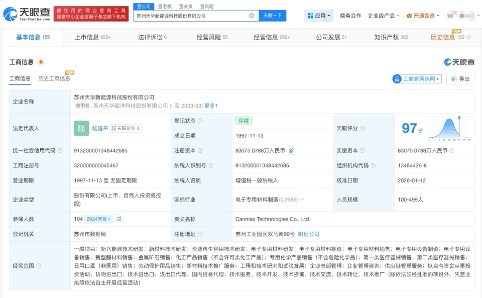
Task: Expand the 国标行业 chevron after C3985
Action: (x=302, y=200)
